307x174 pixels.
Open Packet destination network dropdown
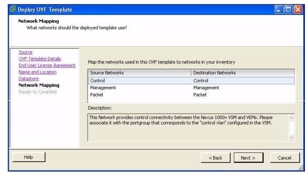[x=243, y=95]
